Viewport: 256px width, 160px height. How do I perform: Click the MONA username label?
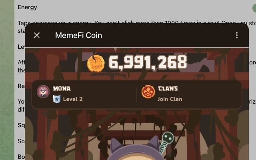click(62, 89)
